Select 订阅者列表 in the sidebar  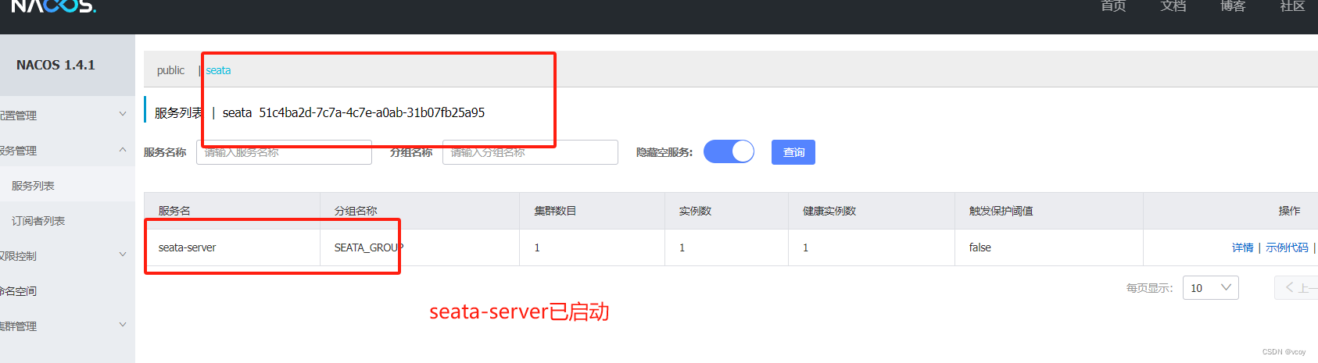(x=67, y=220)
